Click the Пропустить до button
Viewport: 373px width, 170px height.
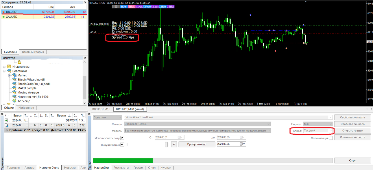point(197,144)
